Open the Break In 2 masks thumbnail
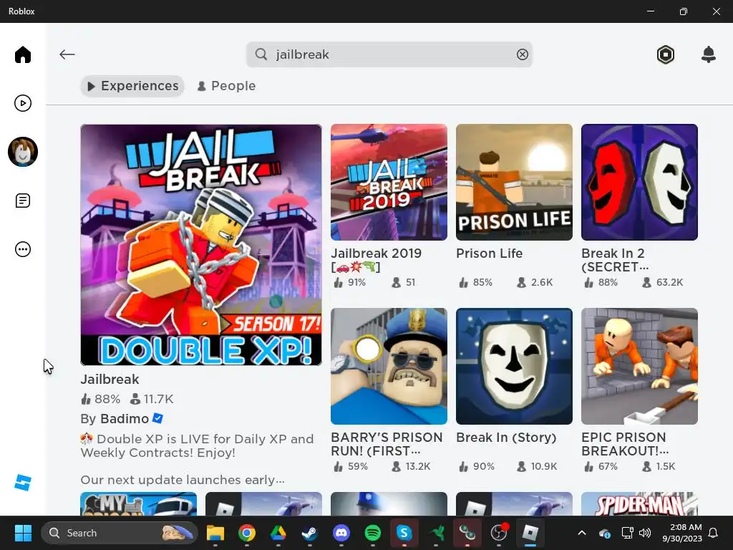Screen dimensions: 733x550 click(639, 183)
